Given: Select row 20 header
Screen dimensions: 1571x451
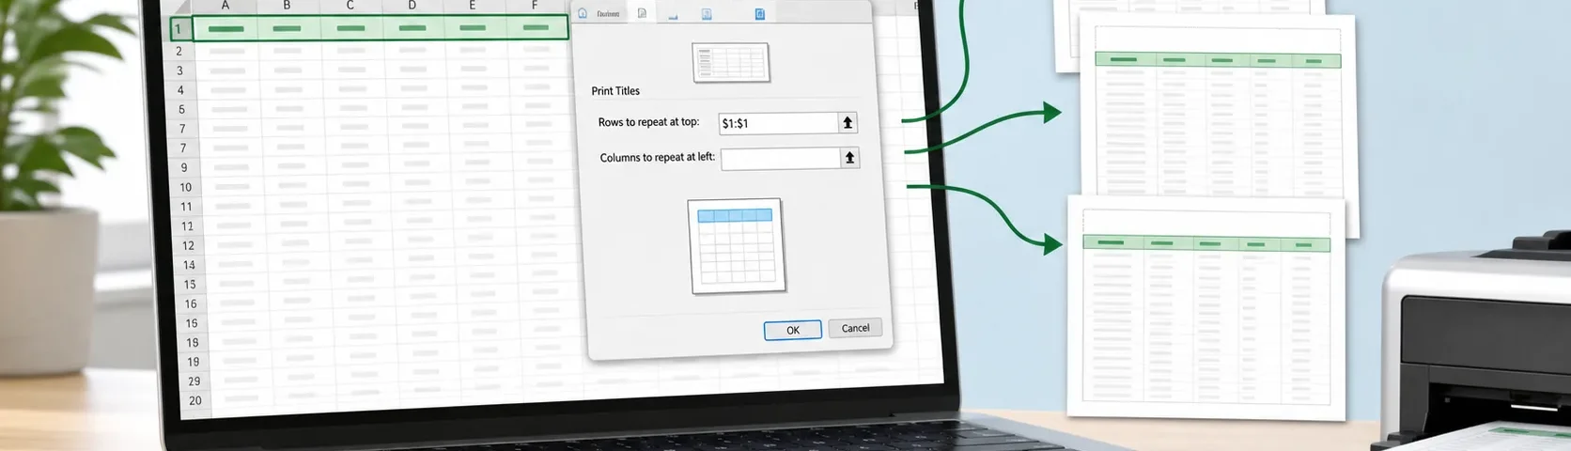Looking at the screenshot, I should [195, 400].
